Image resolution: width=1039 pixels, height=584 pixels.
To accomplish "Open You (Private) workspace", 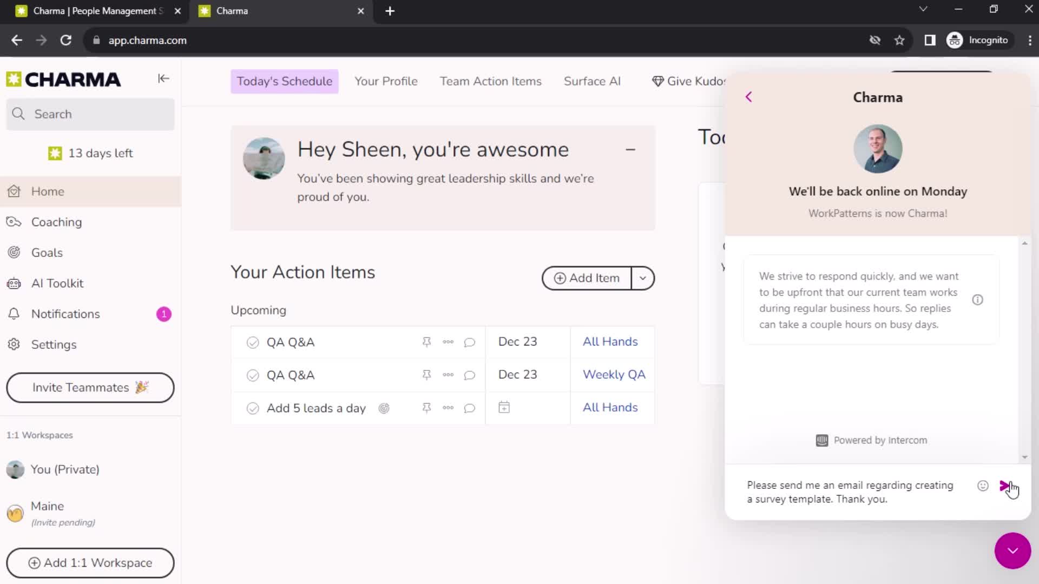I will click(90, 469).
